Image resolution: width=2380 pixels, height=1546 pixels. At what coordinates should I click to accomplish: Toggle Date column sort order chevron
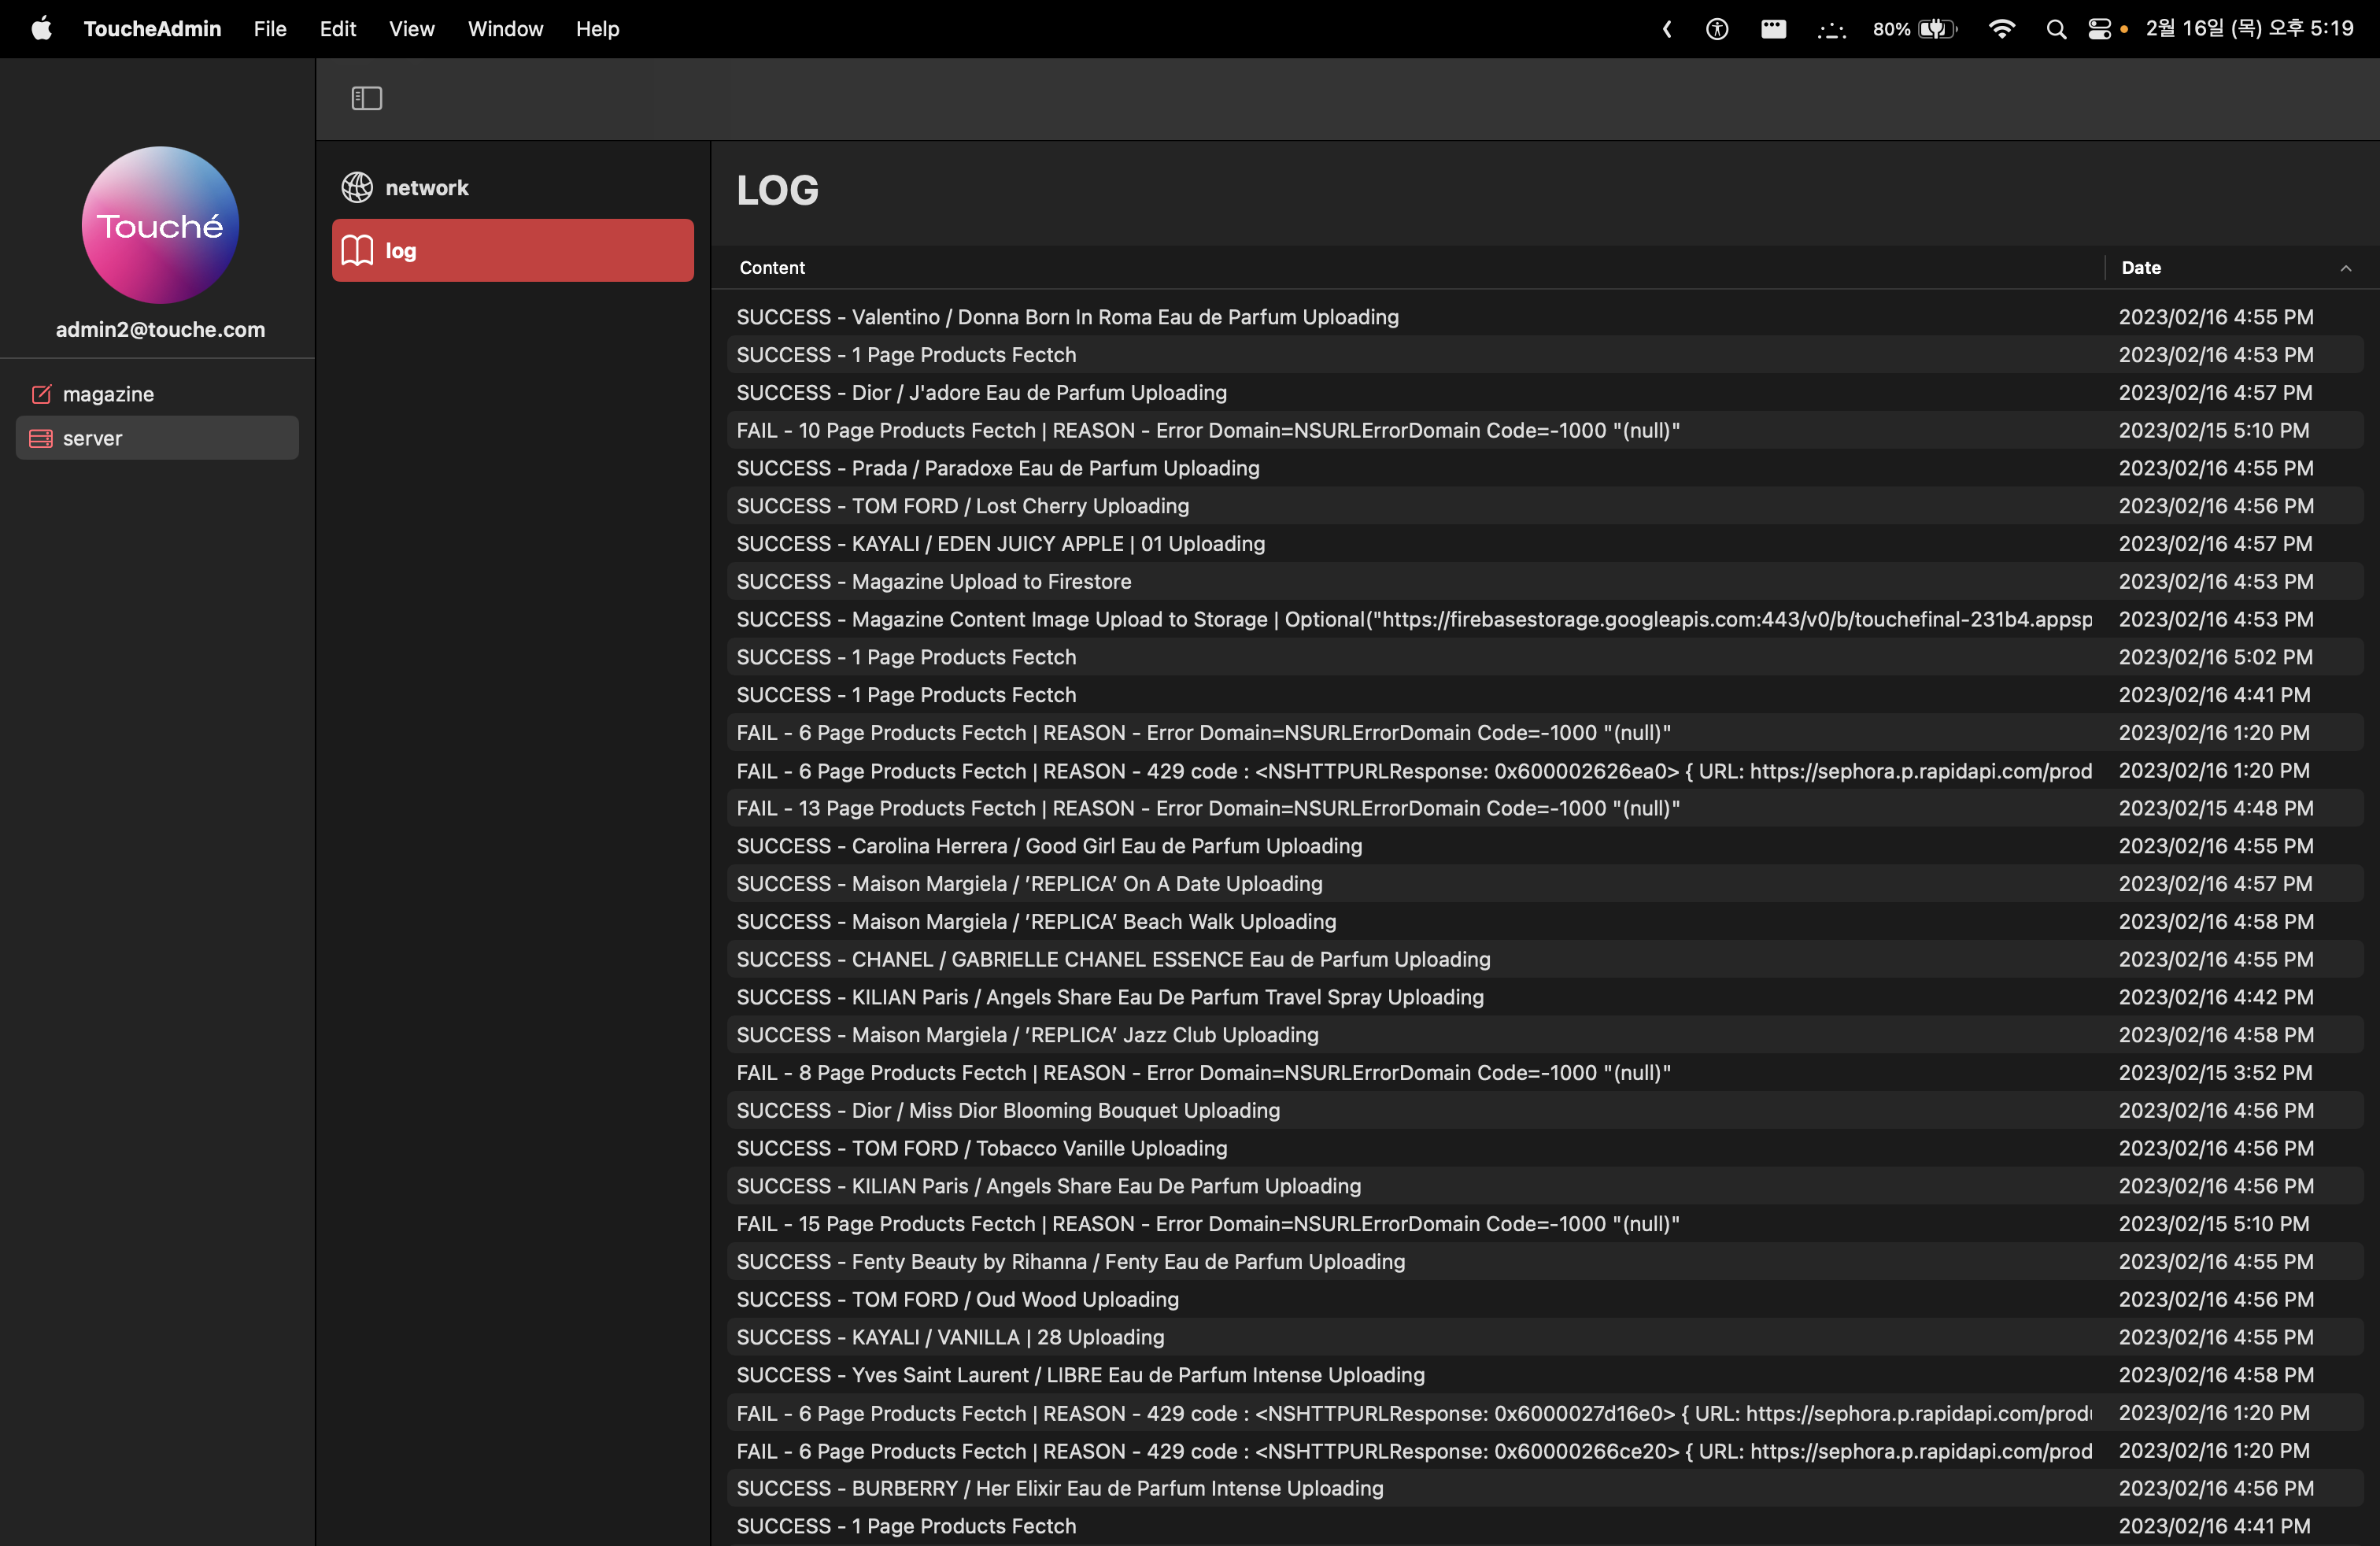click(x=2345, y=268)
